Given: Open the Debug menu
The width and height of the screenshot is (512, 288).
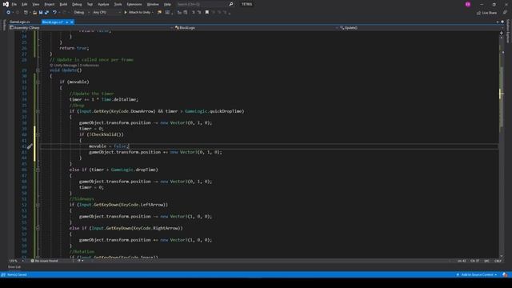Looking at the screenshot, I should (77, 4).
